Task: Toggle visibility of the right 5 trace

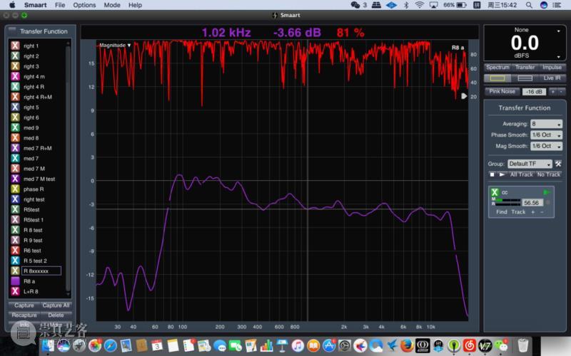Action: coord(15,108)
